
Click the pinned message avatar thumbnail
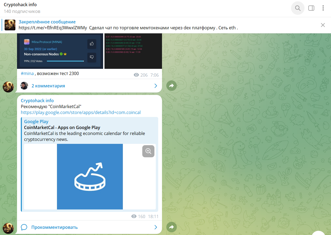point(10,25)
